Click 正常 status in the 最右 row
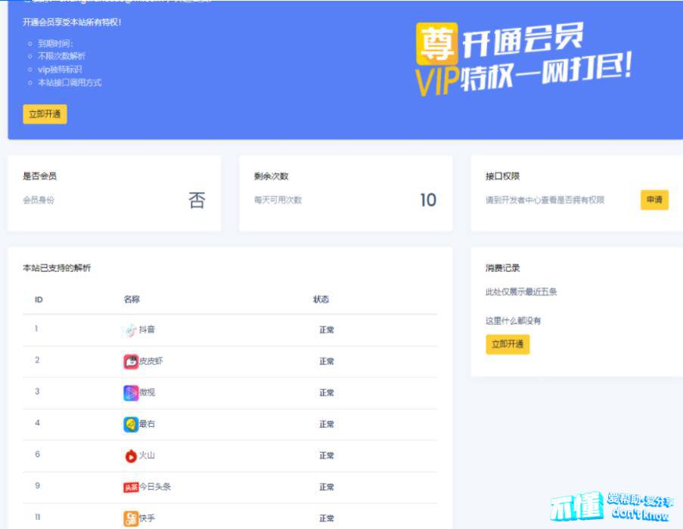 (327, 424)
